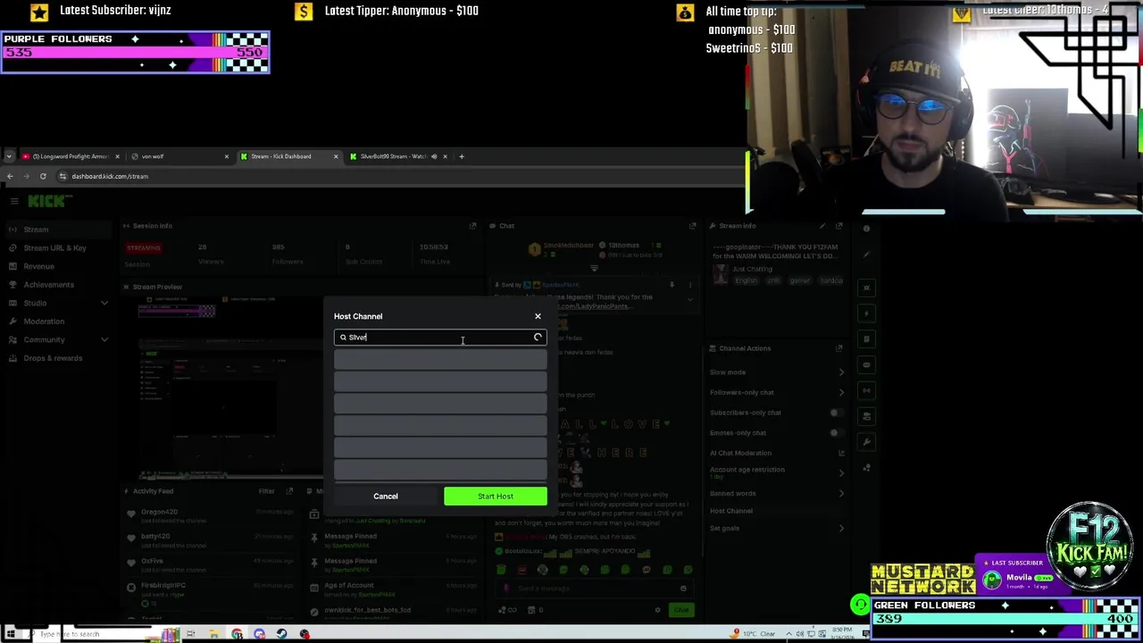The image size is (1143, 643).
Task: Pop out the Stream info panel
Action: [x=839, y=226]
